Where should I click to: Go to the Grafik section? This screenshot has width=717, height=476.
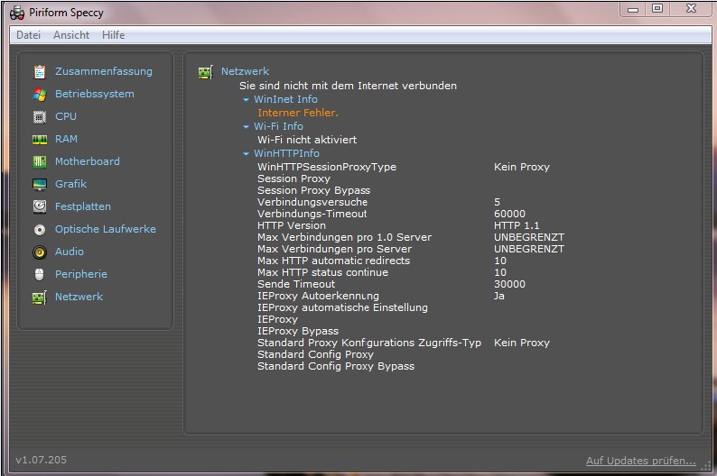click(x=70, y=184)
